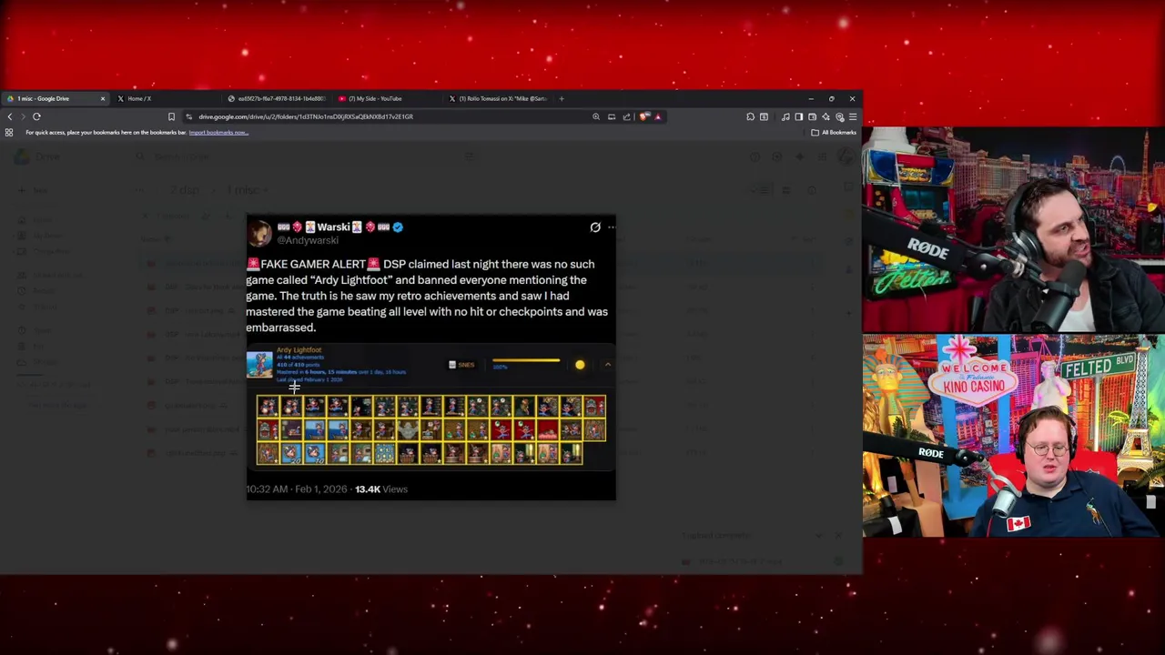Click the gold mastery badge circle

coord(580,365)
